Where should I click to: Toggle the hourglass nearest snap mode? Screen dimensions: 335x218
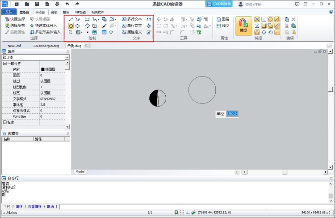point(257,26)
